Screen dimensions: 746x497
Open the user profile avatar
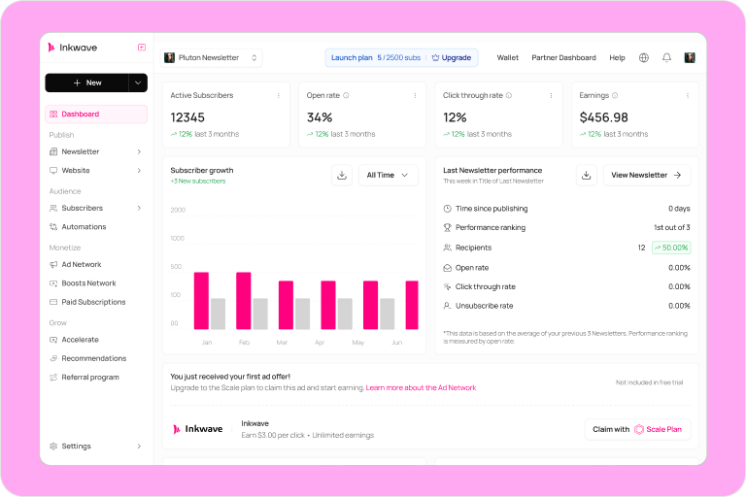point(690,57)
